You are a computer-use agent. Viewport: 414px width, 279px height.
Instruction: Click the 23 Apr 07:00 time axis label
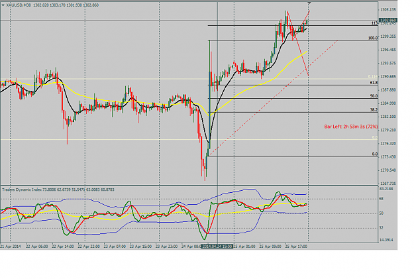[115, 247]
